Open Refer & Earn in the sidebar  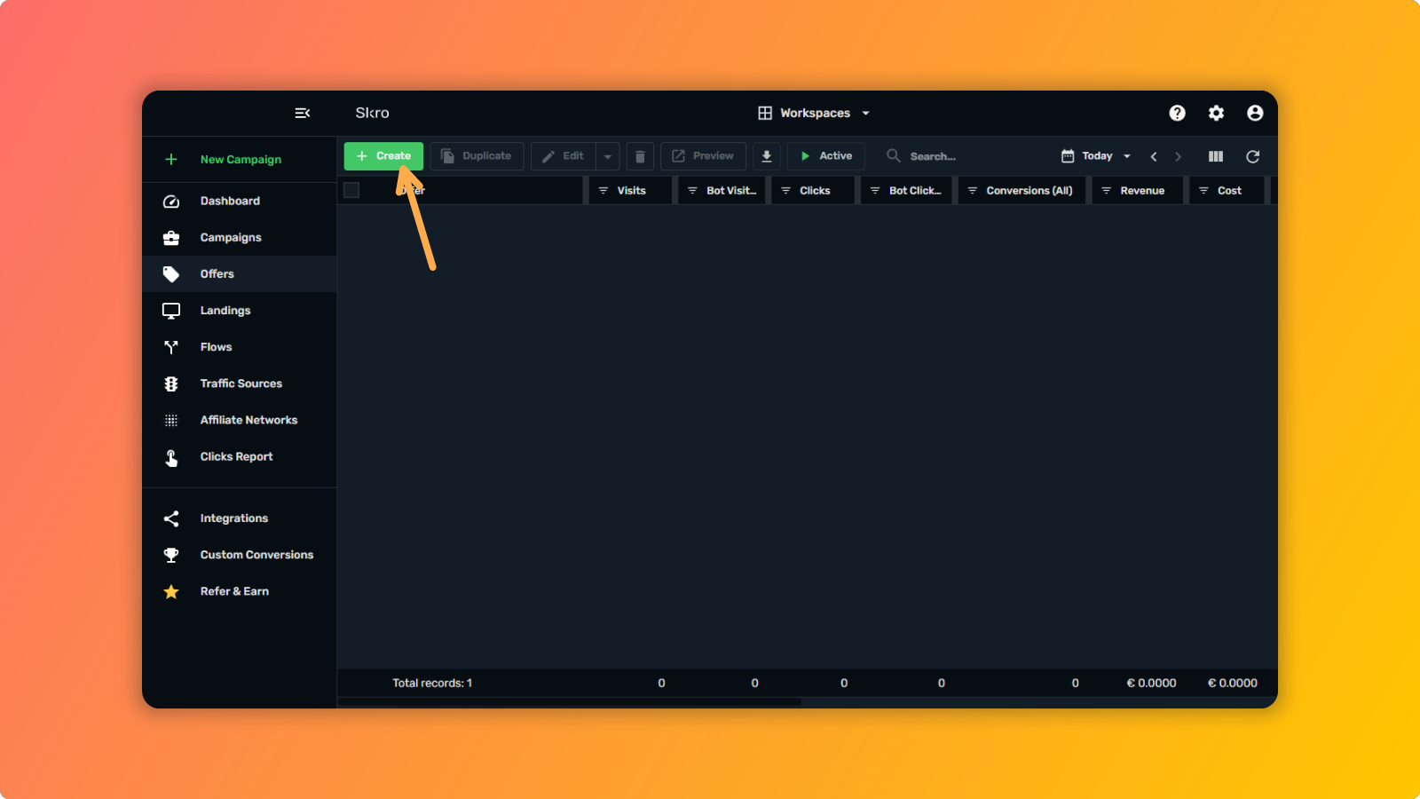tap(240, 591)
